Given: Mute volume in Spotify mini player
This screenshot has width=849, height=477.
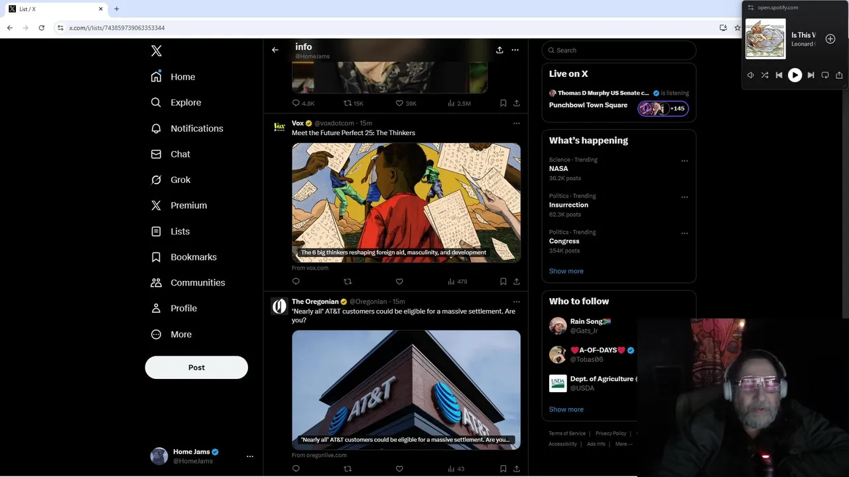Looking at the screenshot, I should (750, 76).
